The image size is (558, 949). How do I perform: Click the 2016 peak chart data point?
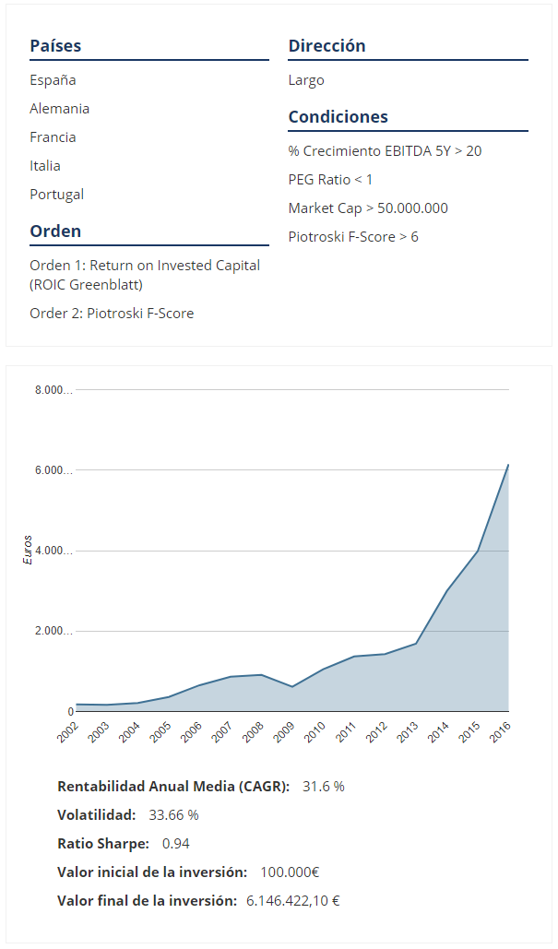pyautogui.click(x=508, y=466)
